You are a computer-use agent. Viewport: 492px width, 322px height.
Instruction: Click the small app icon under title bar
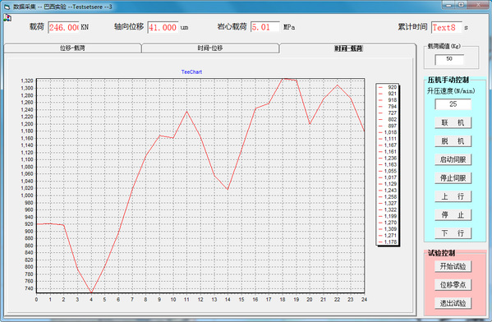point(7,18)
